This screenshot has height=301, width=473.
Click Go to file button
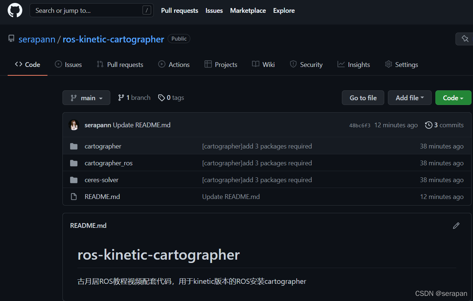point(363,98)
